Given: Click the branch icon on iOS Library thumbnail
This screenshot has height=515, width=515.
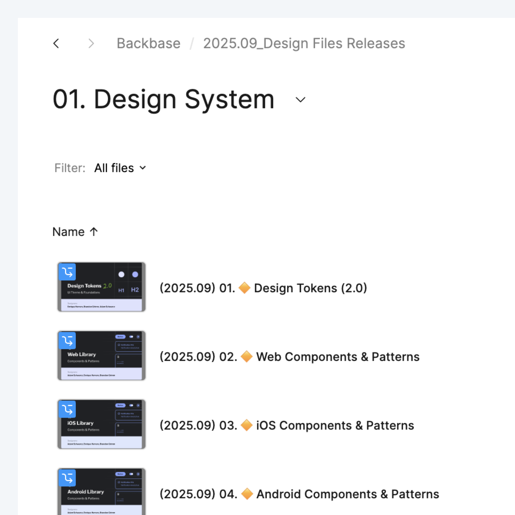Looking at the screenshot, I should tap(67, 409).
